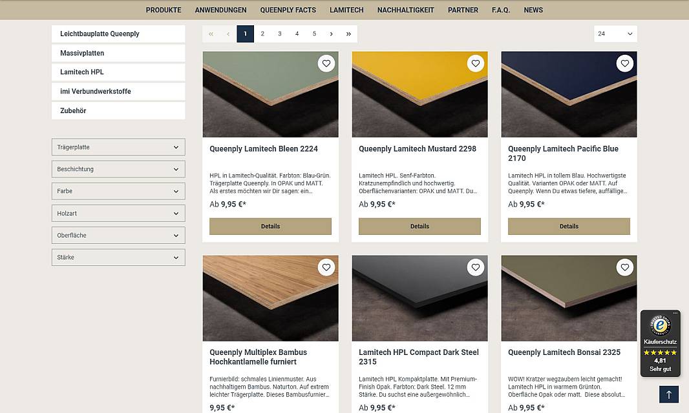Go to the next page arrow
689x413 pixels.
[x=332, y=34]
